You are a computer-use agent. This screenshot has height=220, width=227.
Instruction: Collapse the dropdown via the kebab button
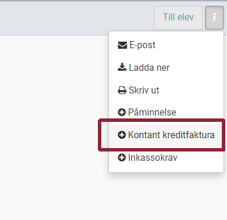tap(214, 17)
